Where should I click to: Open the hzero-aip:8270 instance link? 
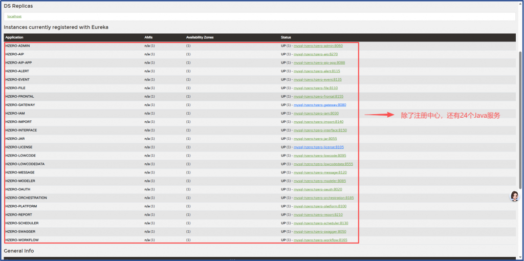(x=315, y=54)
